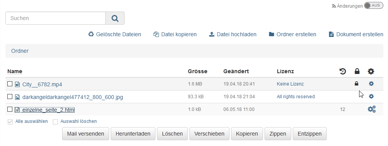Open the City__6782.mp4 file

point(42,84)
